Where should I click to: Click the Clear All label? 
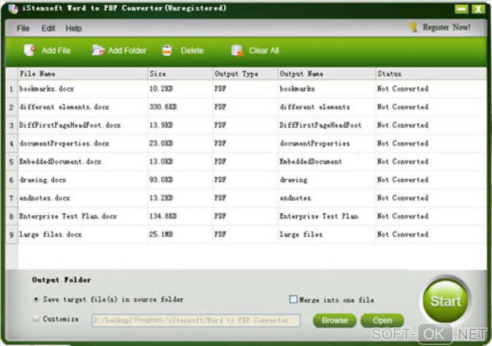264,51
